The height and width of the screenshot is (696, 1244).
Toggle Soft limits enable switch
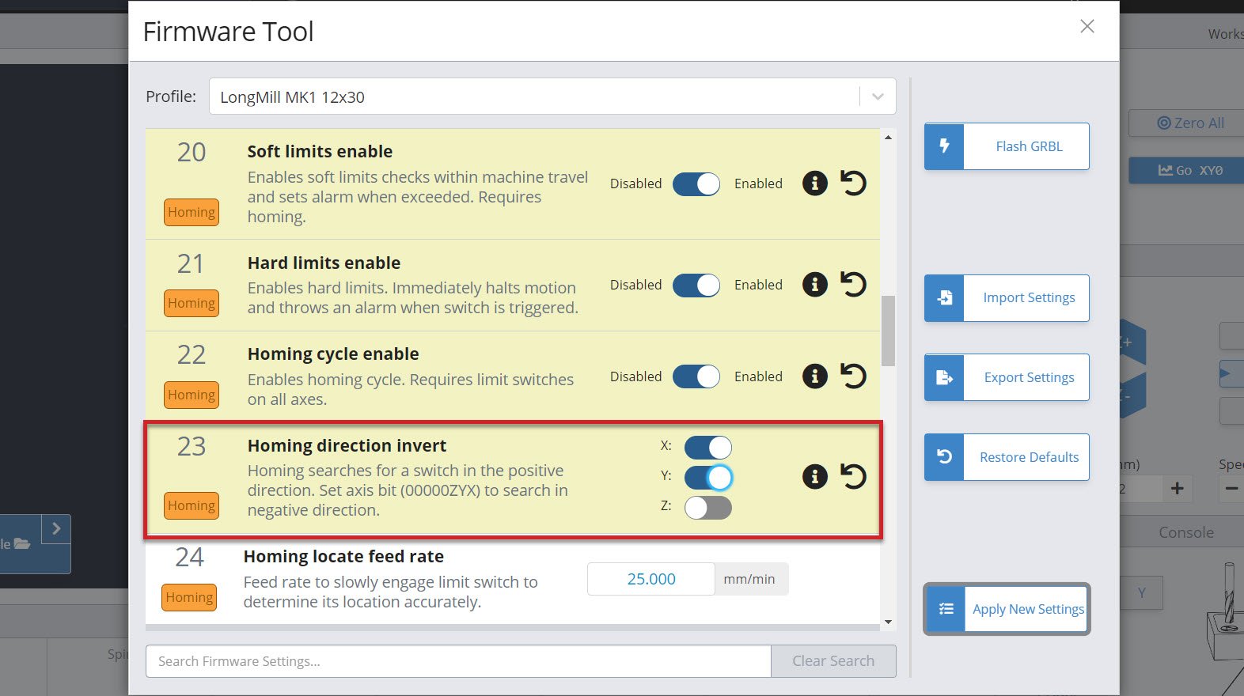click(696, 183)
